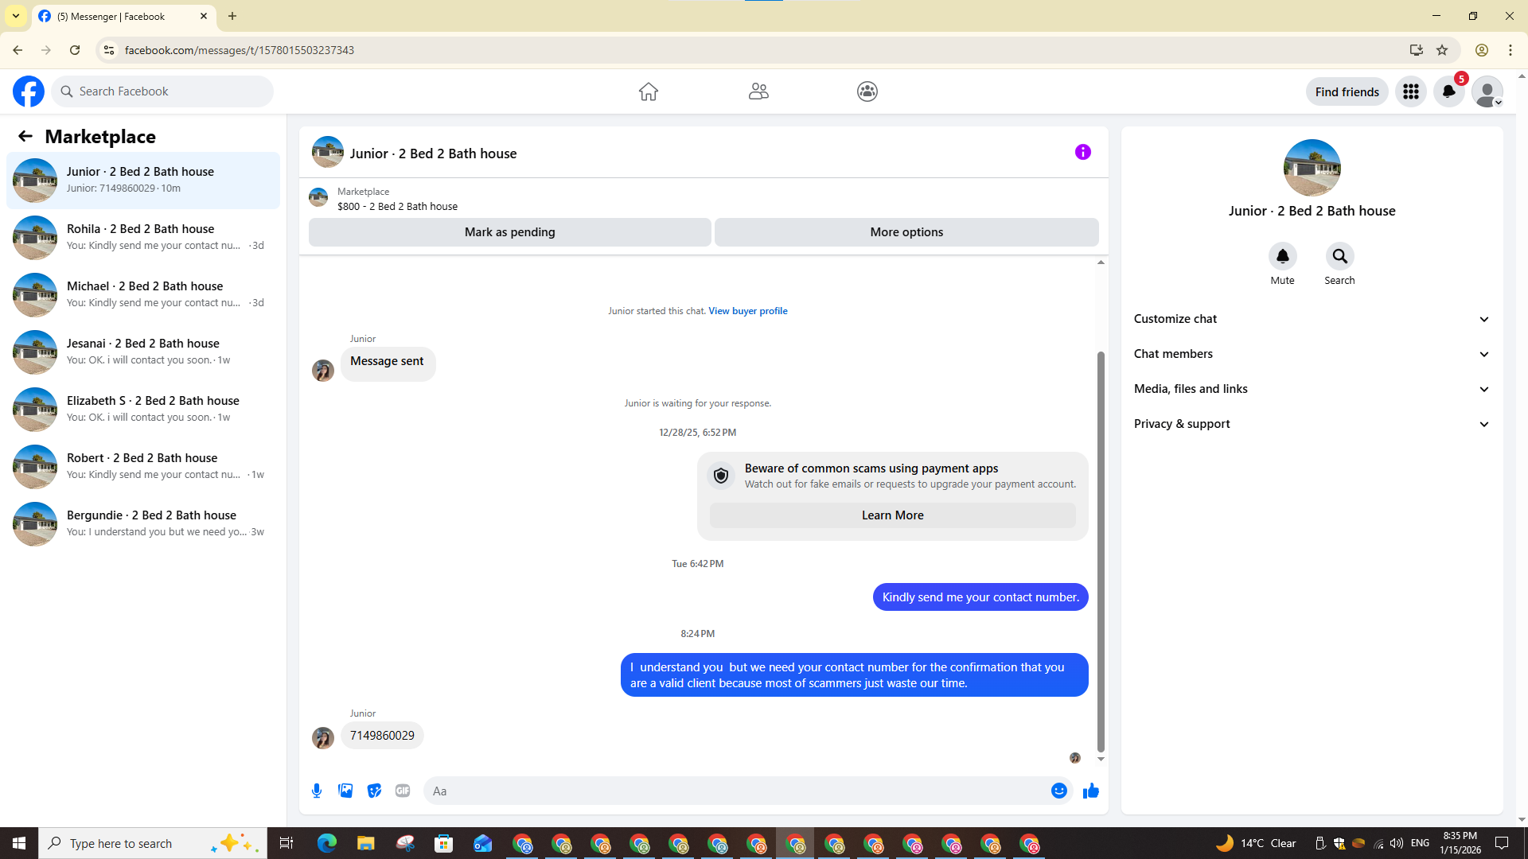Image resolution: width=1528 pixels, height=859 pixels.
Task: Expand Chat members section
Action: point(1311,354)
